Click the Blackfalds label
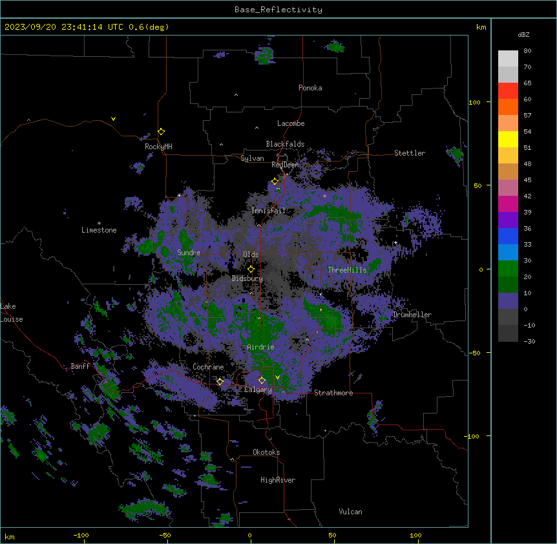Screen dimensions: 557x544 coord(285,144)
